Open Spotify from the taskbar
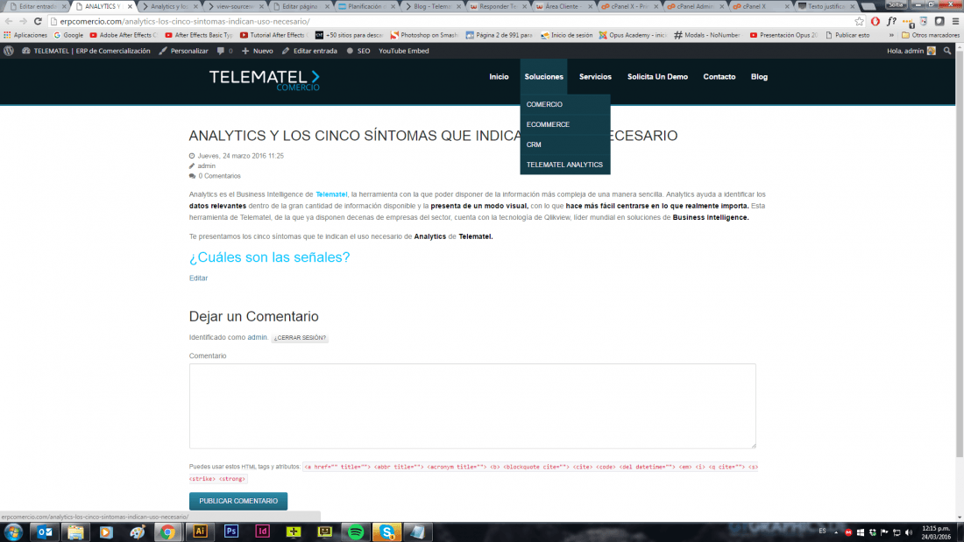Viewport: 964px width, 542px height. pos(355,532)
